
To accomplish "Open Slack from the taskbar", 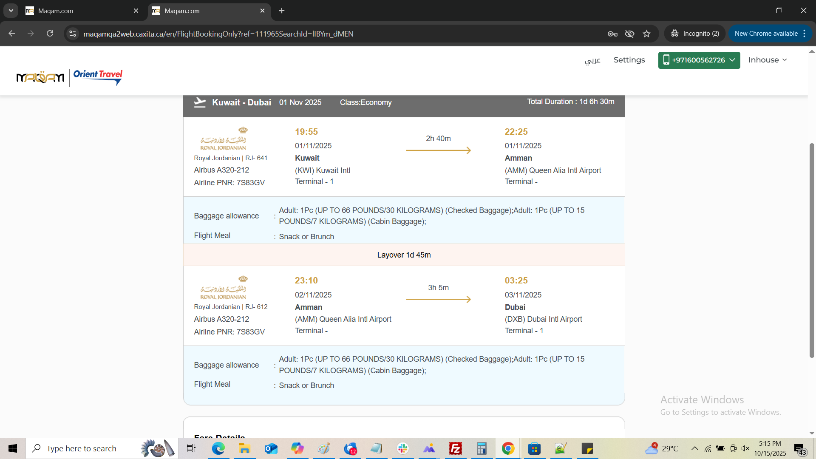I will point(402,448).
